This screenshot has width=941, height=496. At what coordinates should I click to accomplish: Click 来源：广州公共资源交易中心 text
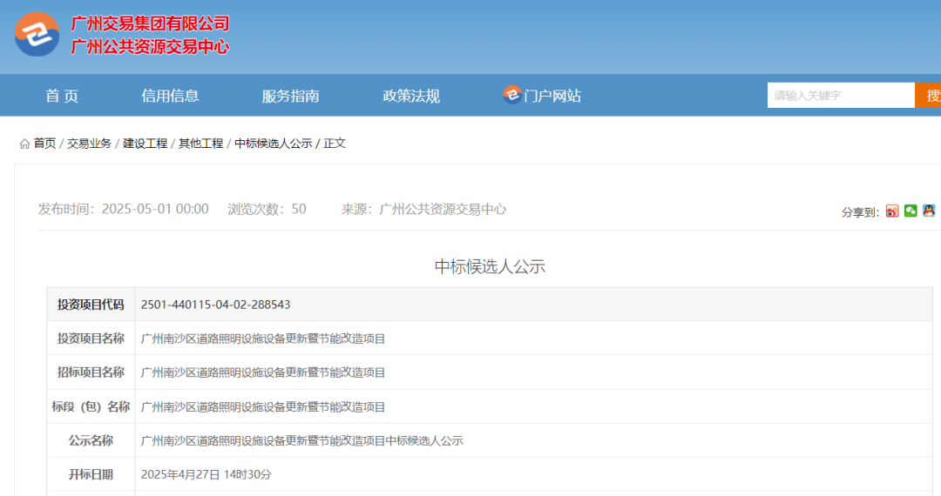click(423, 209)
